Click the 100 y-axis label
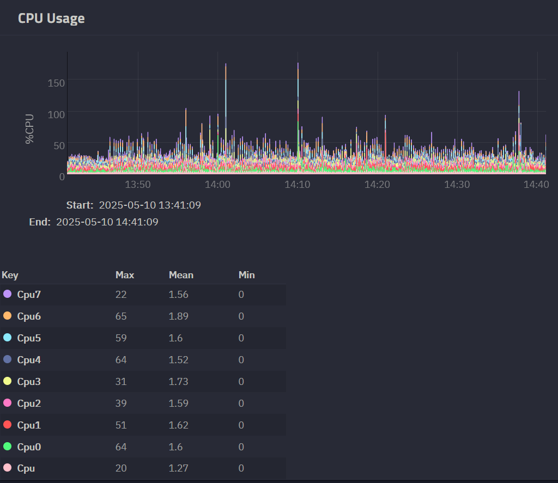This screenshot has width=558, height=483. coord(56,114)
